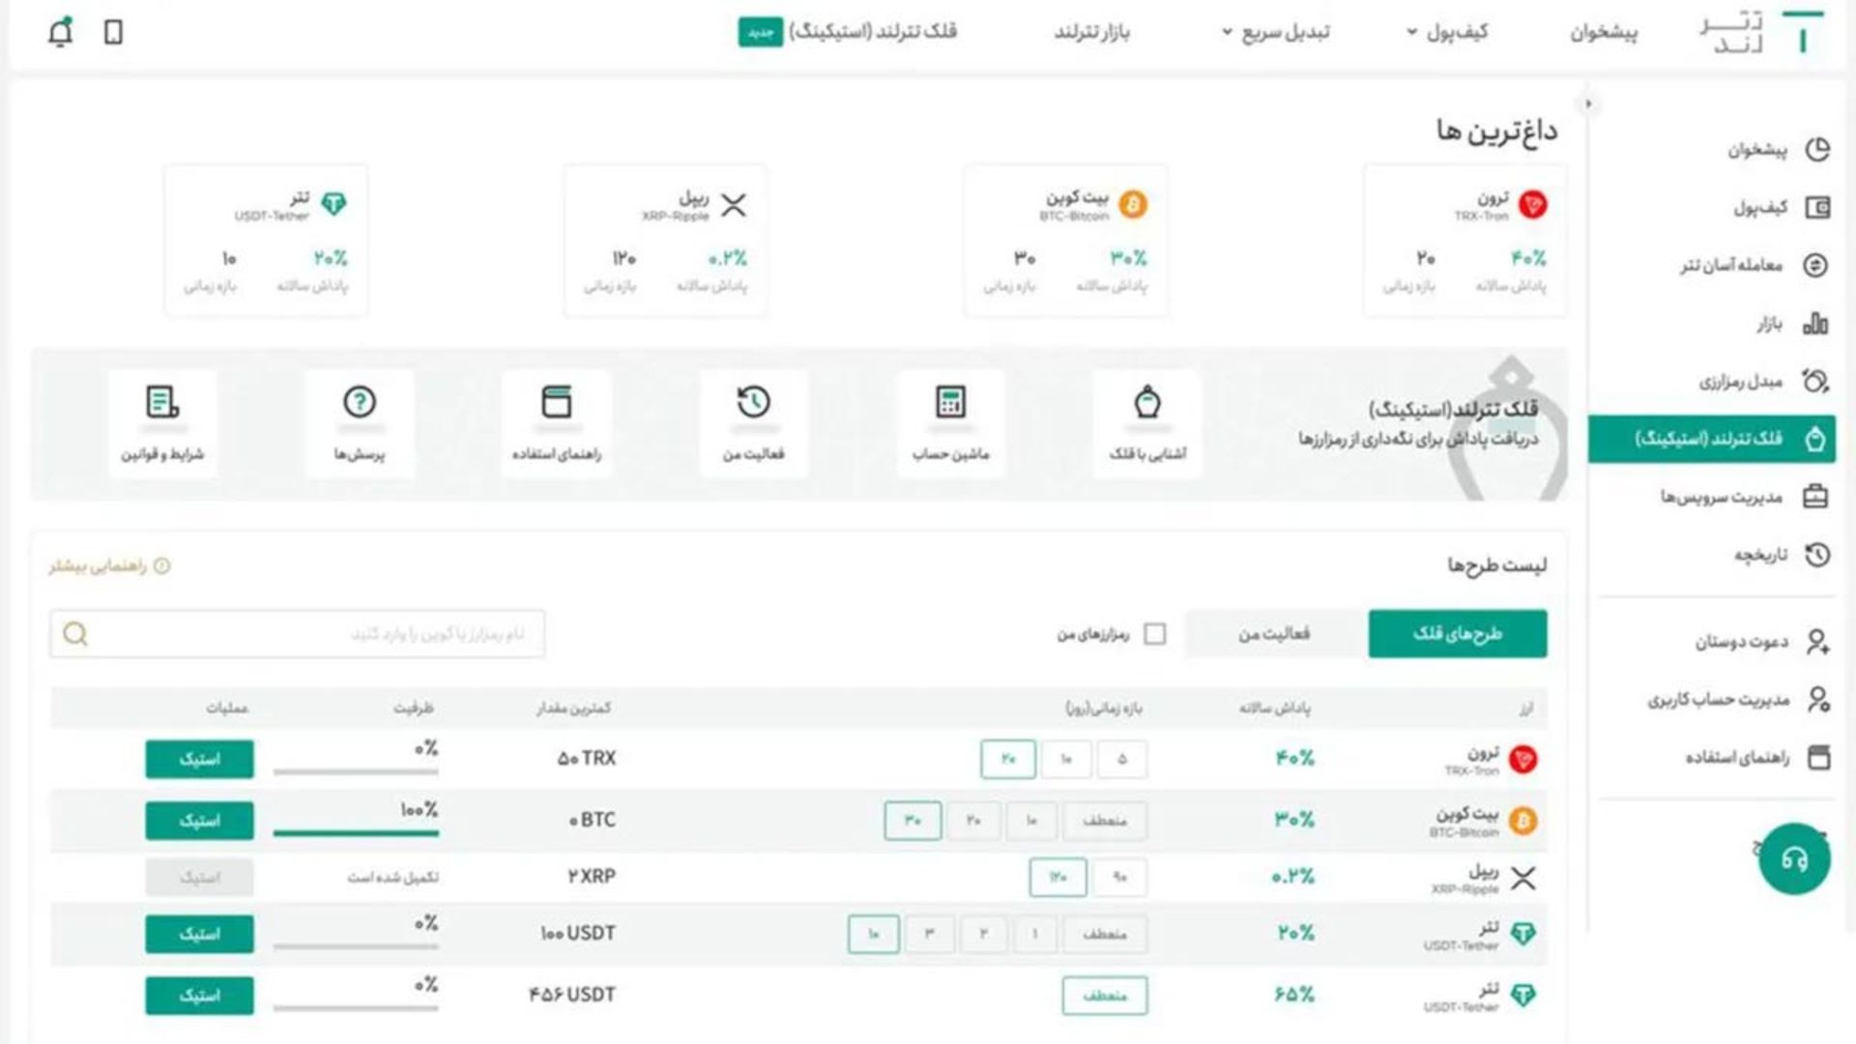Click the search magnifier icon
Viewport: 1856px width, 1044px height.
[x=75, y=634]
